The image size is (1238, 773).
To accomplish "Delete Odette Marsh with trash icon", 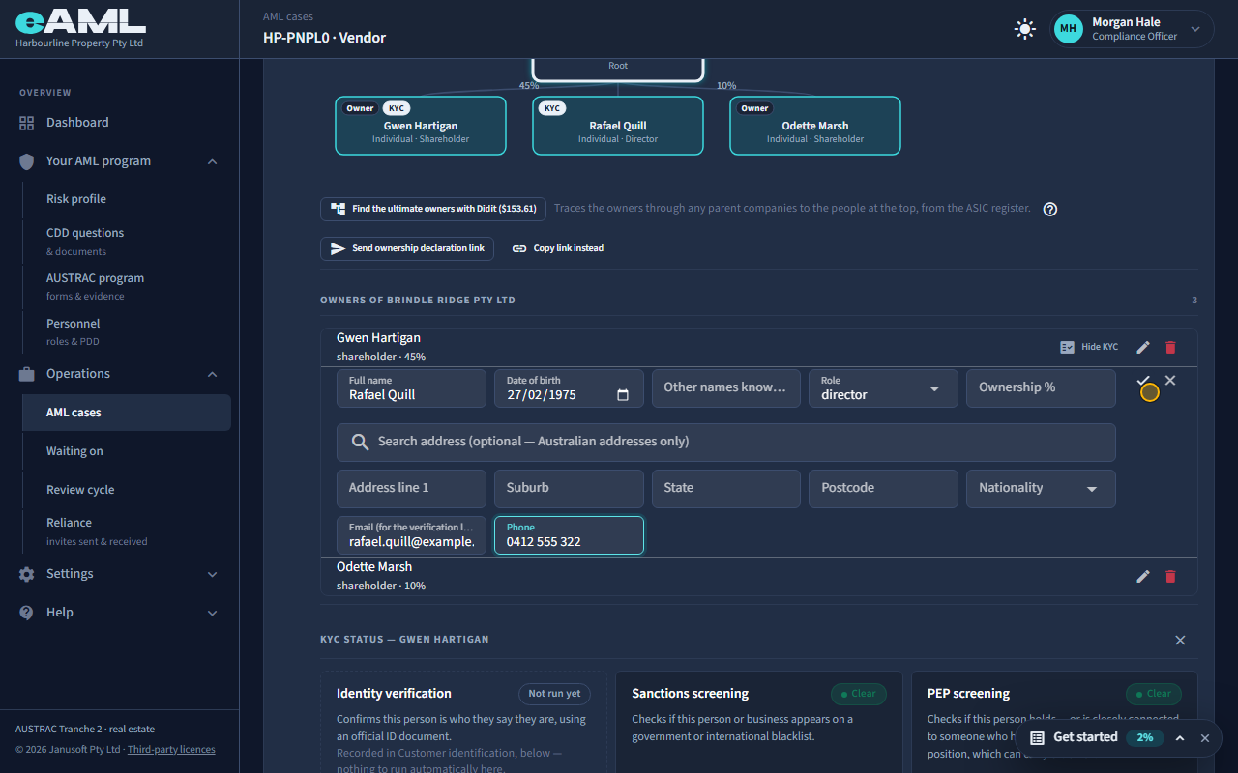I will 1170,576.
